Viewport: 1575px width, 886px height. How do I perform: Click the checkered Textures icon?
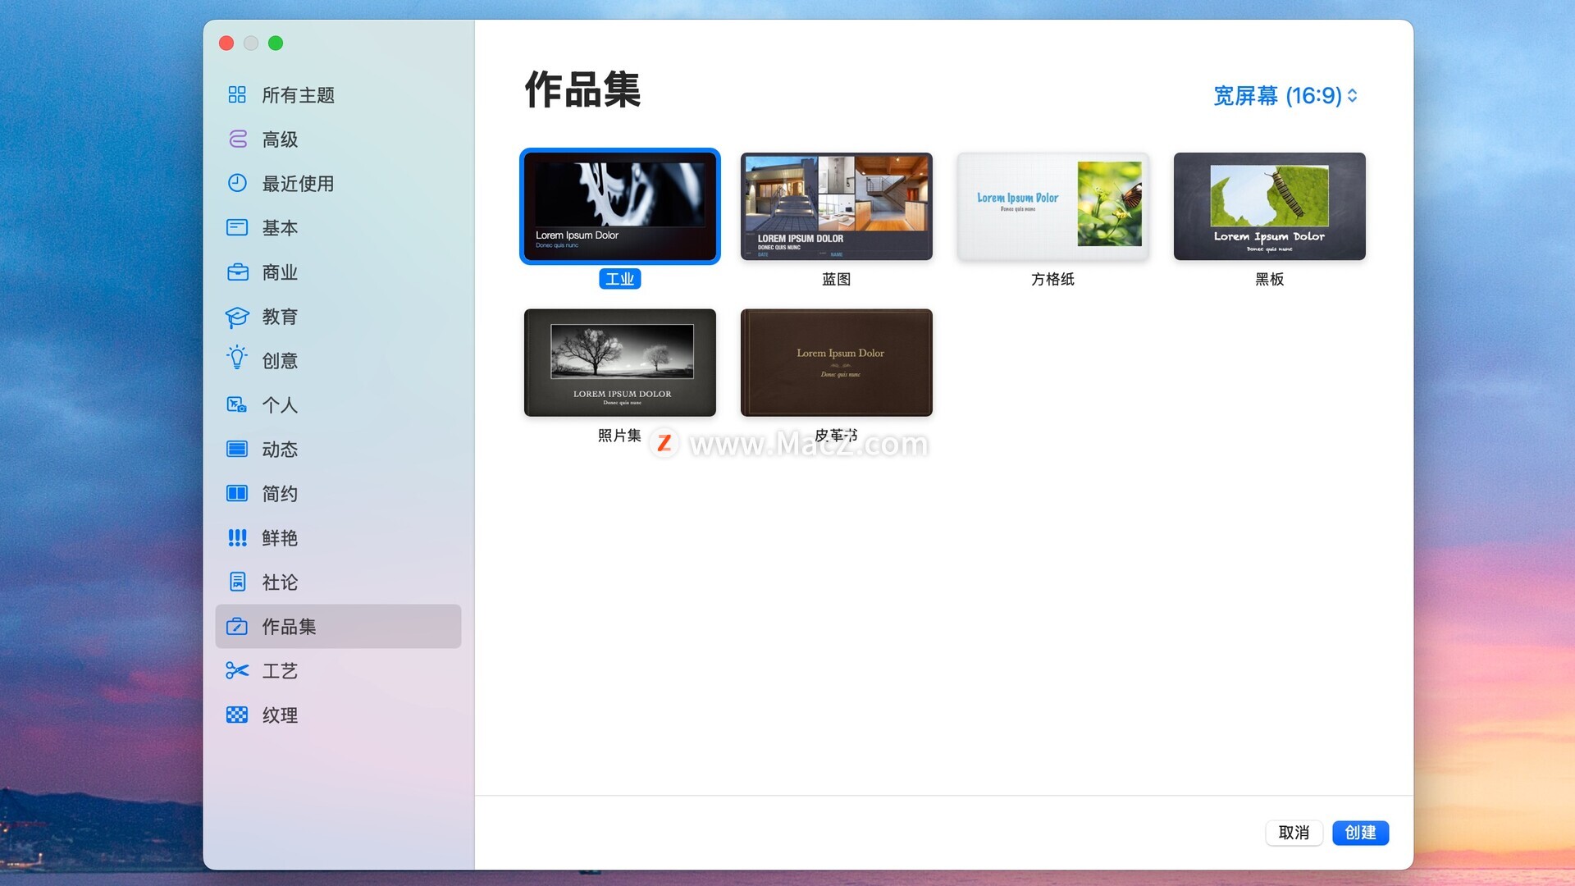pos(237,715)
